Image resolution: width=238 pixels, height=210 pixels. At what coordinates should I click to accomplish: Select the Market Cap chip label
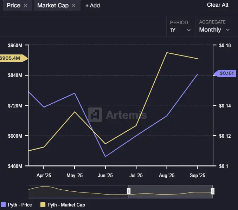pos(53,6)
